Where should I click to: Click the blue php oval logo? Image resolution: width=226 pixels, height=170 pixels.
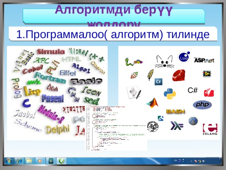tap(202, 105)
